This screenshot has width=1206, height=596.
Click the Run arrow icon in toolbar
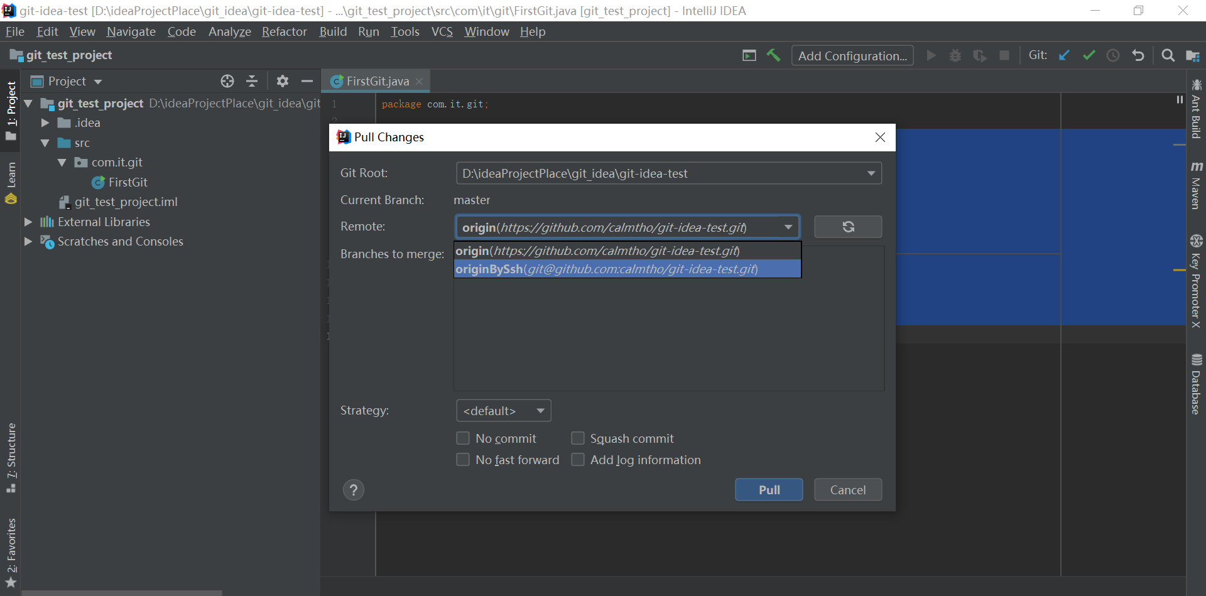(932, 55)
